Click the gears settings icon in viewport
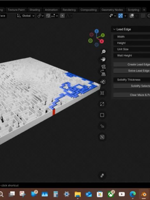This screenshot has width=150, height=200. tap(102, 175)
